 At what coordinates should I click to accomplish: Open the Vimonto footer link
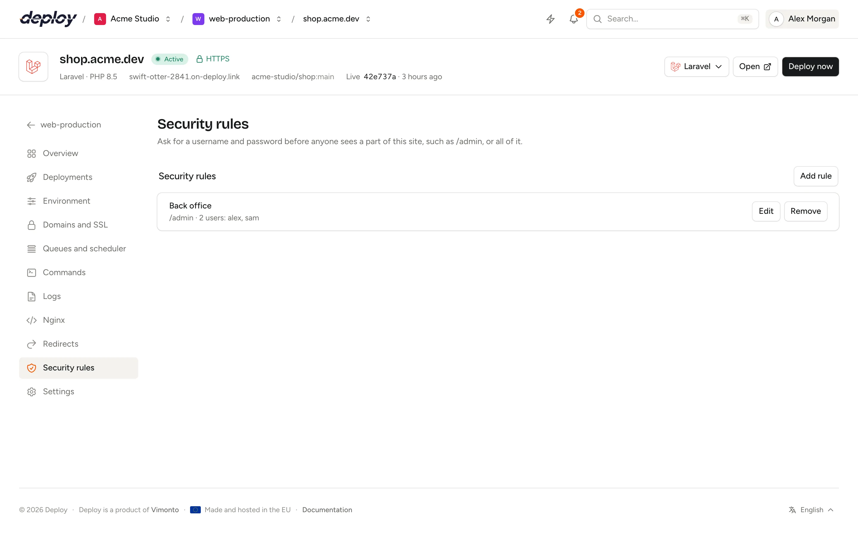[x=165, y=510]
